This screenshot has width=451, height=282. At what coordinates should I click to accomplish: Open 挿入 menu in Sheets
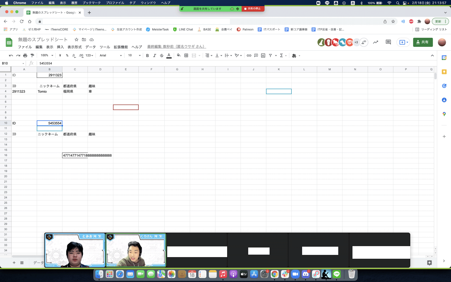[x=60, y=47]
